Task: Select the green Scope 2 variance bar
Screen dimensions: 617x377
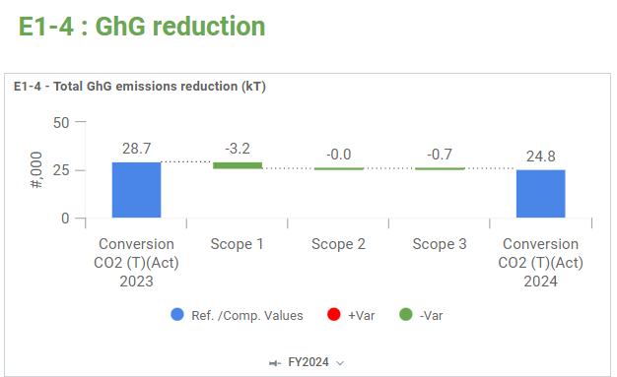Action: [x=339, y=168]
